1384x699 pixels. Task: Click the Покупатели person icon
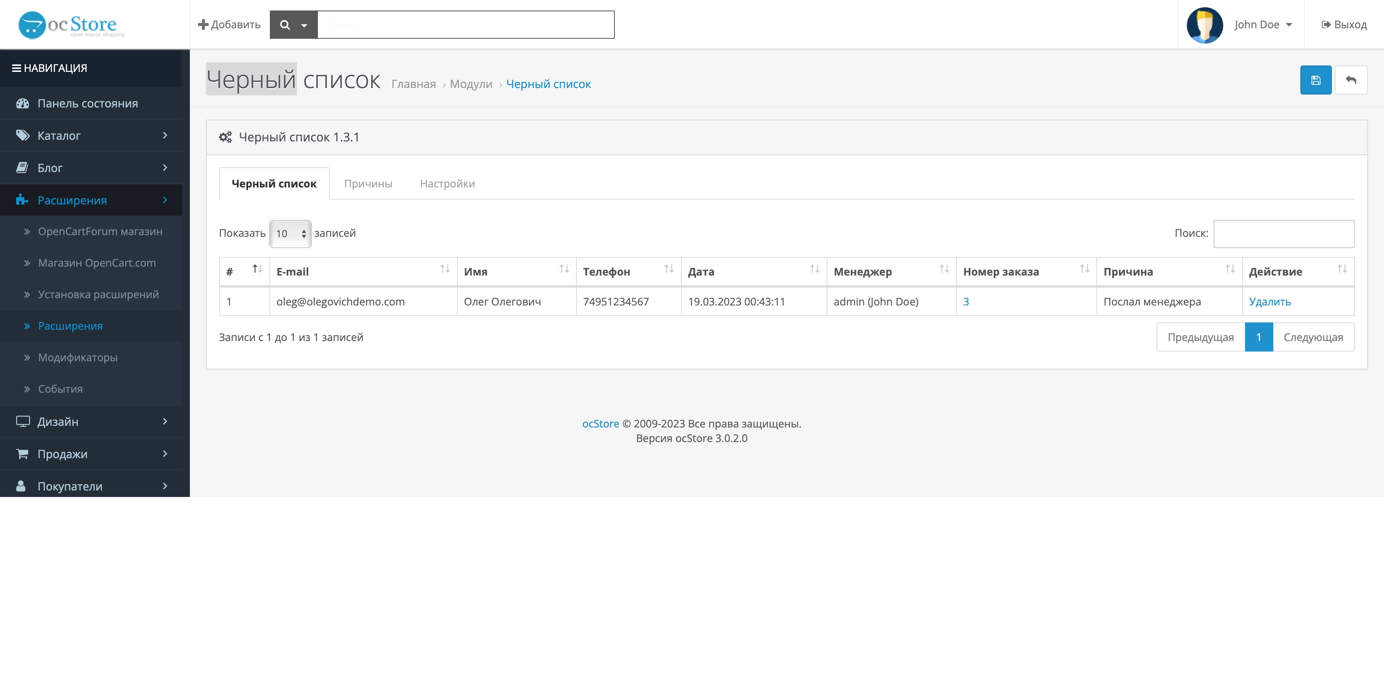(x=21, y=486)
